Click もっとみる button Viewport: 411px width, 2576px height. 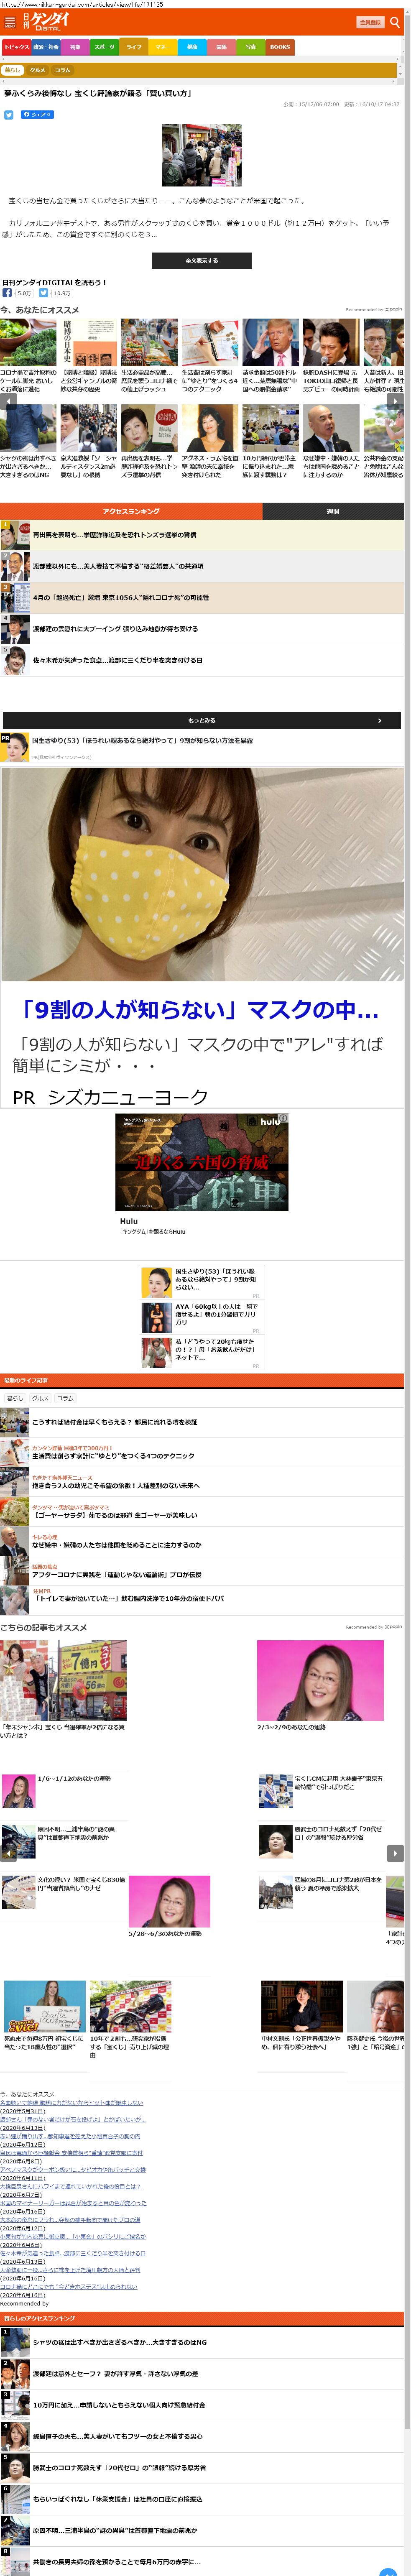coord(202,720)
